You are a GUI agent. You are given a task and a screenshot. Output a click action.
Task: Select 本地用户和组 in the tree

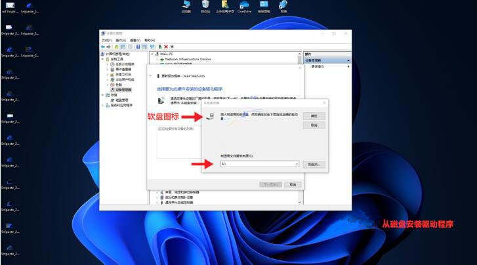click(x=122, y=80)
